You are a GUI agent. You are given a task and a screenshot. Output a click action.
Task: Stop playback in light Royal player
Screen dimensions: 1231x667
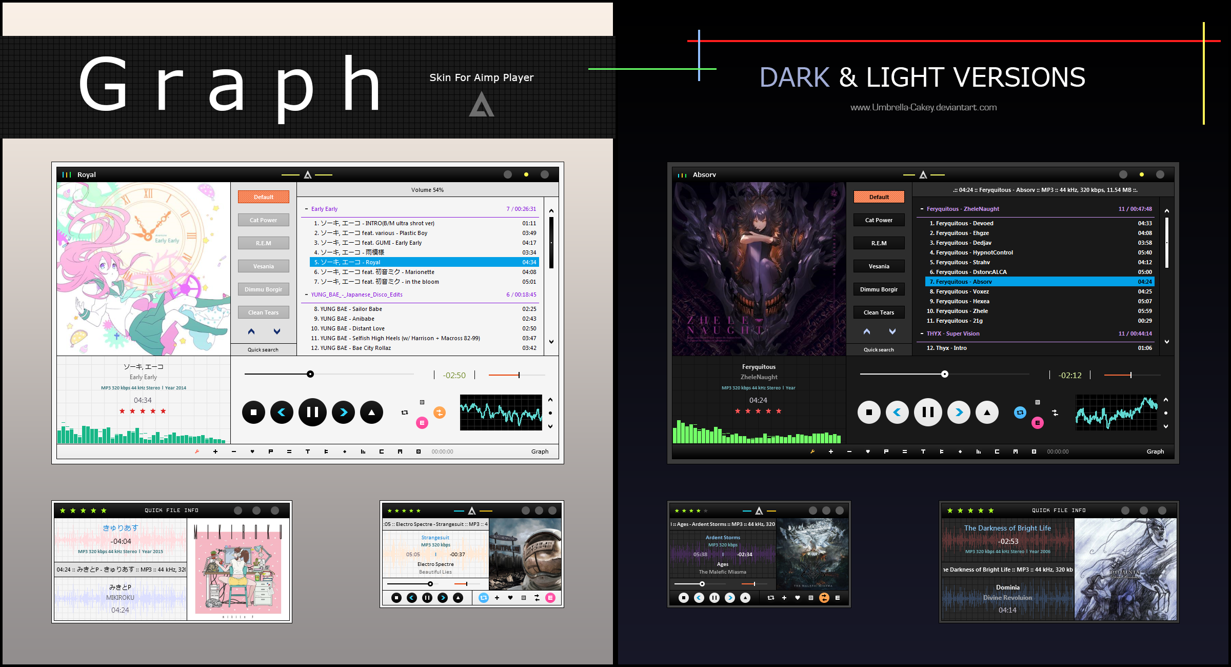tap(253, 412)
